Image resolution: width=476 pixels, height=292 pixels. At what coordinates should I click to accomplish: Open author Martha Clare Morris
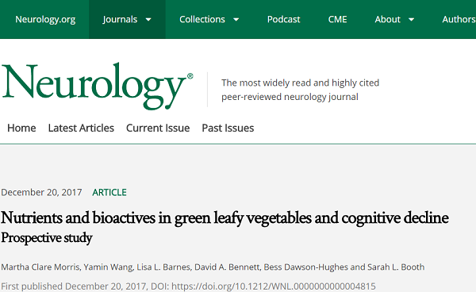click(40, 267)
